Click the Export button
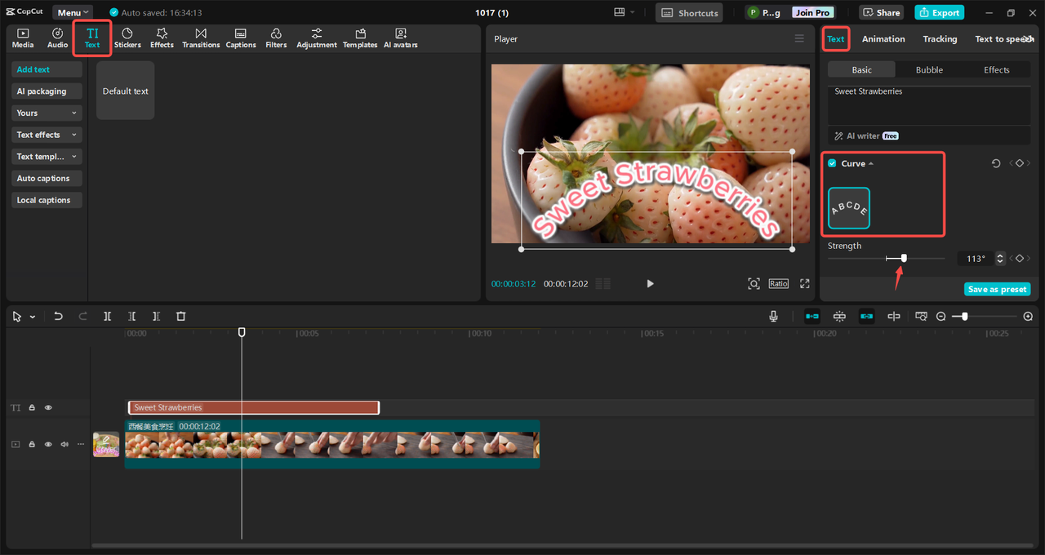 tap(939, 13)
